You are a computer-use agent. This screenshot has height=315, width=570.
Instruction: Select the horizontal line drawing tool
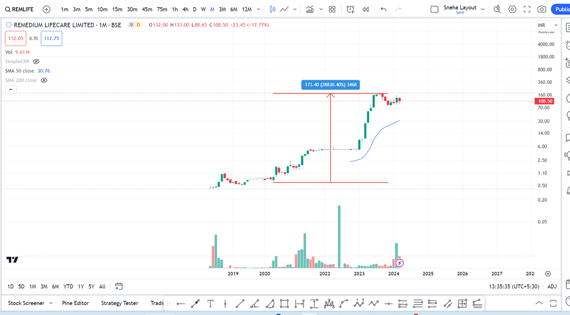coord(181,303)
